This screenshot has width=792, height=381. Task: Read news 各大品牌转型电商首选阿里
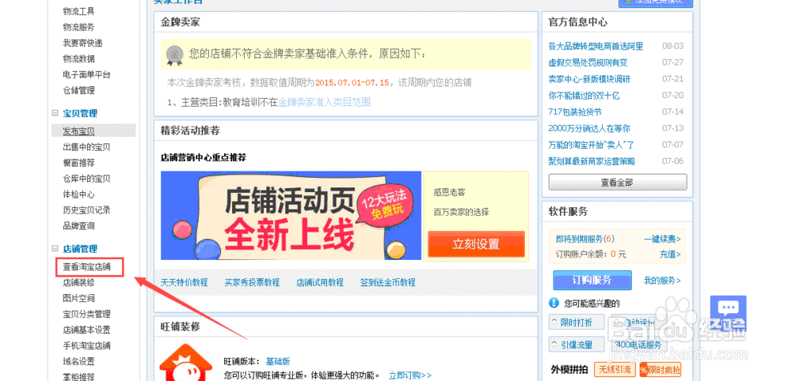596,47
